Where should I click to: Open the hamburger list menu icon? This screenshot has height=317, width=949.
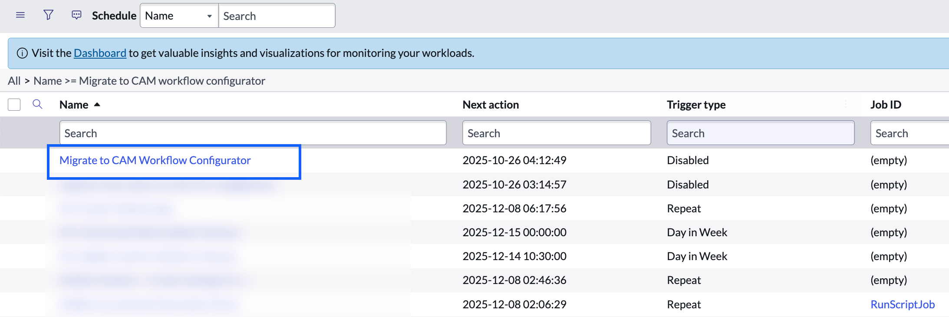pyautogui.click(x=20, y=15)
